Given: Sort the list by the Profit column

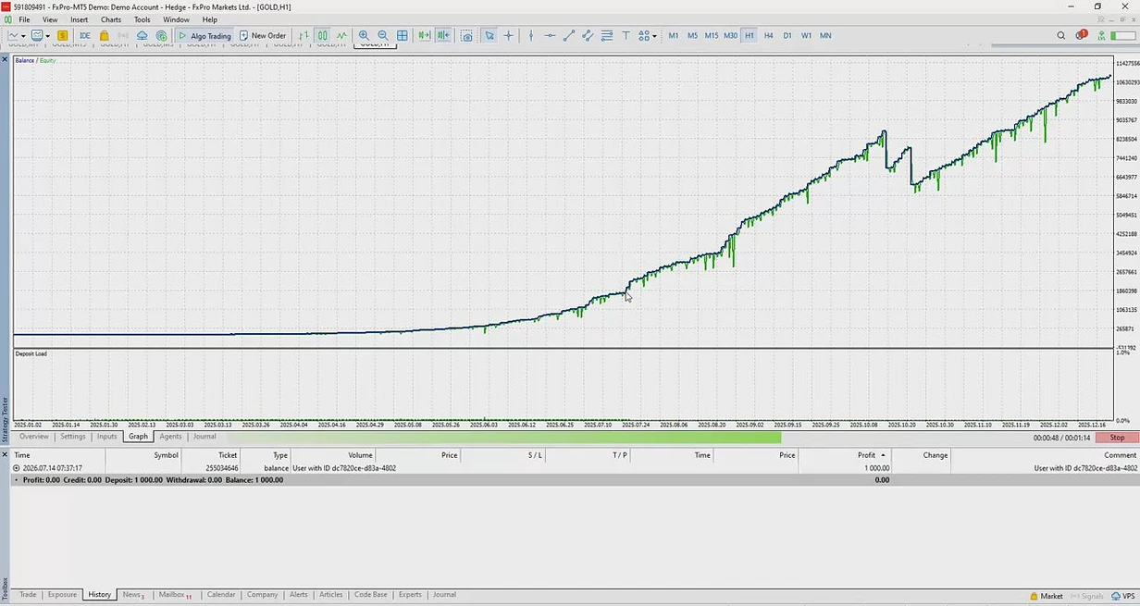Looking at the screenshot, I should tap(866, 455).
